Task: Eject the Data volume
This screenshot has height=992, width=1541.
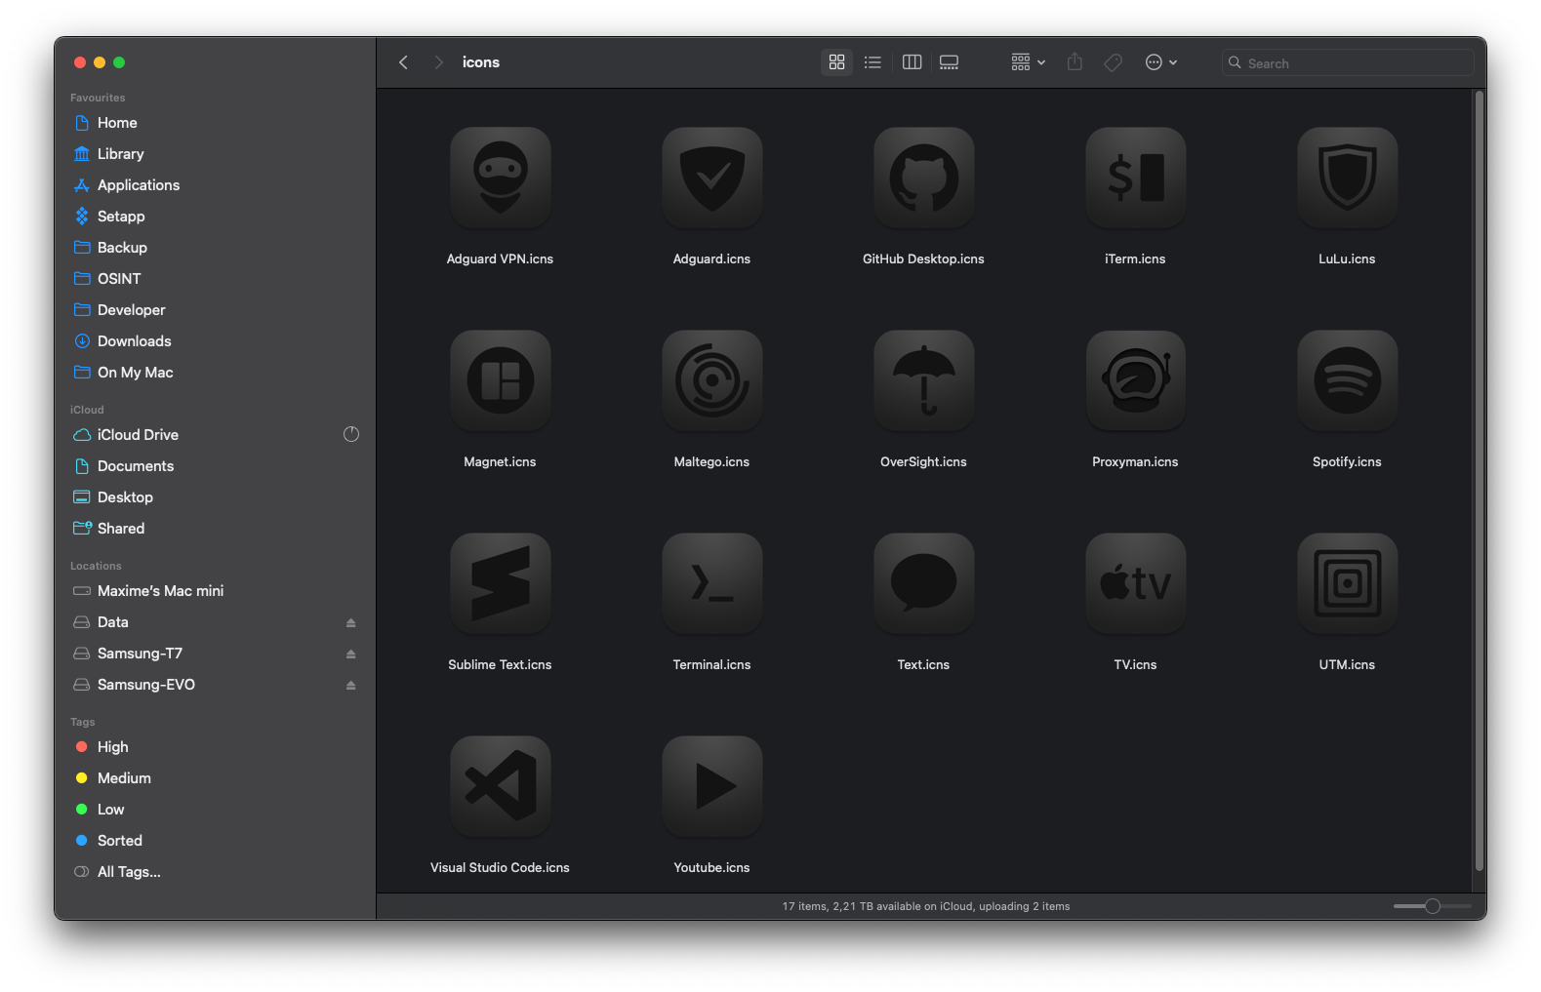Action: pyautogui.click(x=350, y=622)
